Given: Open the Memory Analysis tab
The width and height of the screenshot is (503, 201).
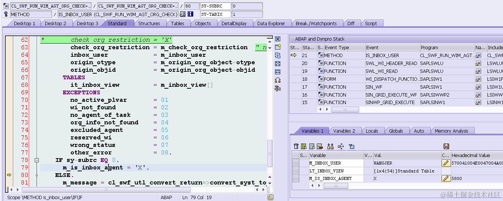Looking at the screenshot, I should [x=451, y=131].
